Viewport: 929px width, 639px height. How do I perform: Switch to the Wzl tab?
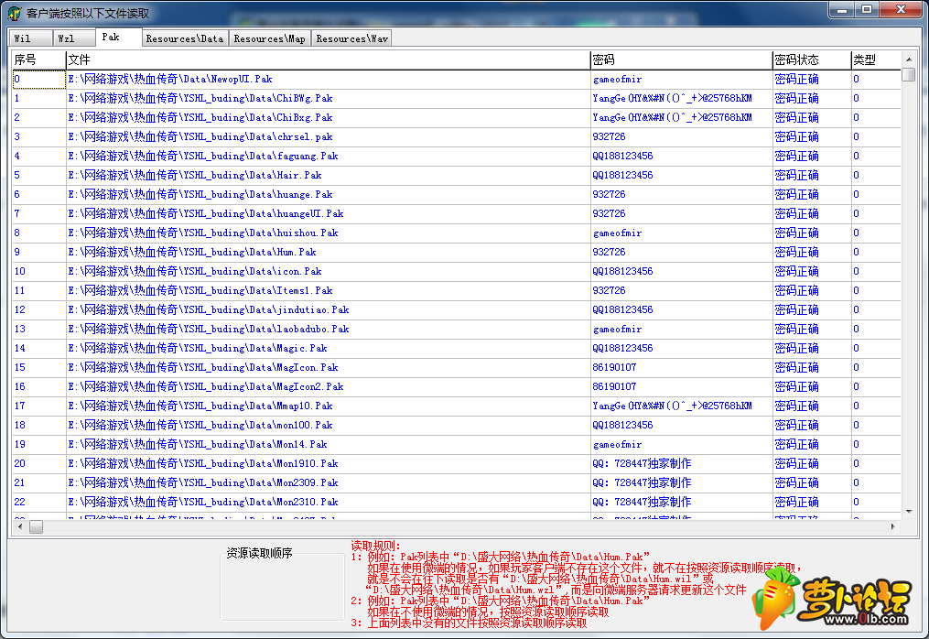(74, 38)
